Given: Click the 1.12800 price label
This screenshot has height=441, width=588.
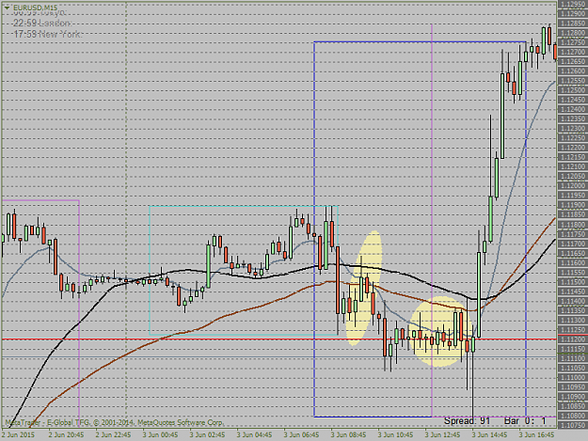Looking at the screenshot, I should 573,33.
